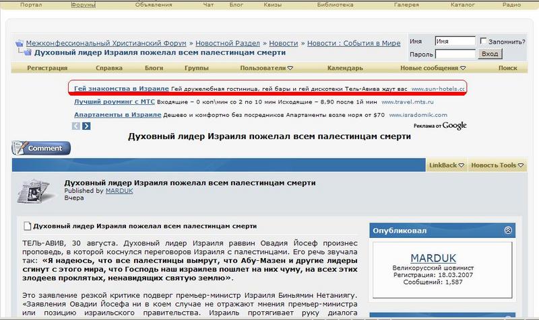Click the ad next arrow icon
This screenshot has height=320, width=539.
click(86, 126)
